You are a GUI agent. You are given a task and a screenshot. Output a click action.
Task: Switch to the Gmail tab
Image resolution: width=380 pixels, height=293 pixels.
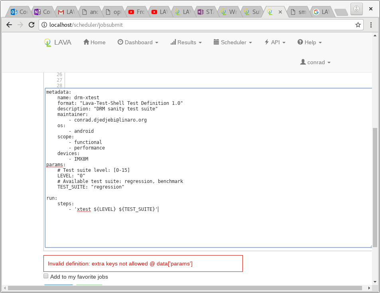pyautogui.click(x=66, y=12)
